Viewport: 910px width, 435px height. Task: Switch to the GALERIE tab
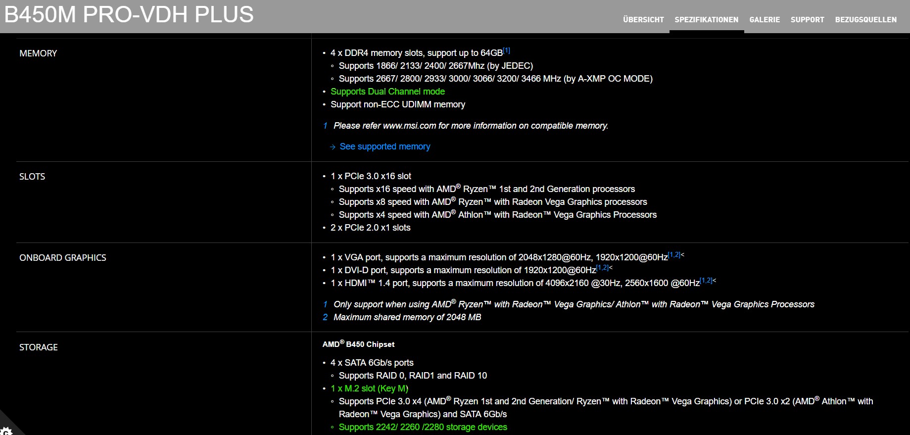pyautogui.click(x=765, y=20)
